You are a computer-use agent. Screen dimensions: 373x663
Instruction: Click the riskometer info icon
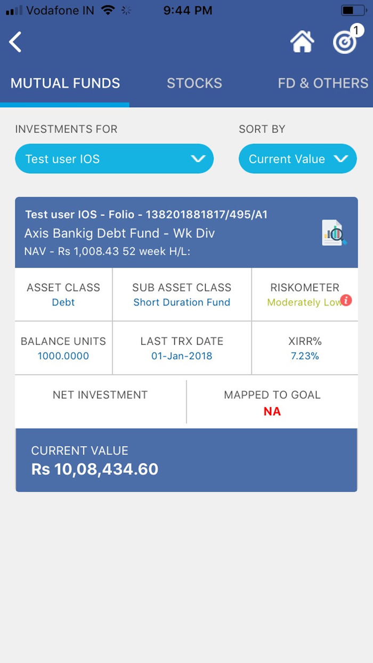coord(346,301)
